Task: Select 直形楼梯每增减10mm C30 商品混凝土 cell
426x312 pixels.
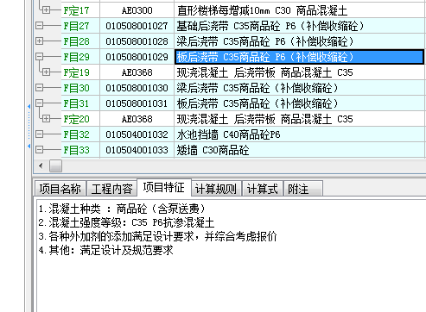Action: click(300, 10)
